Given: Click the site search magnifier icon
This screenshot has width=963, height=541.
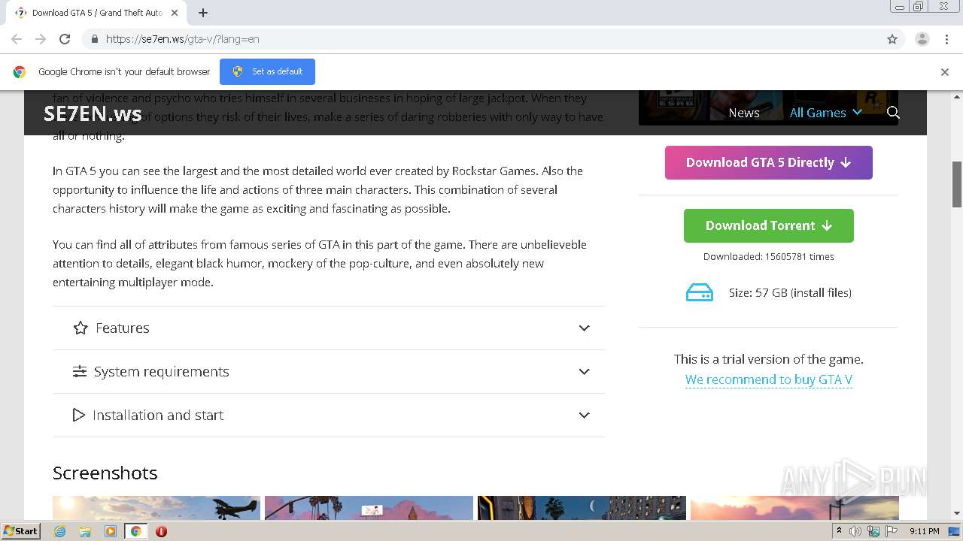Looking at the screenshot, I should tap(893, 113).
